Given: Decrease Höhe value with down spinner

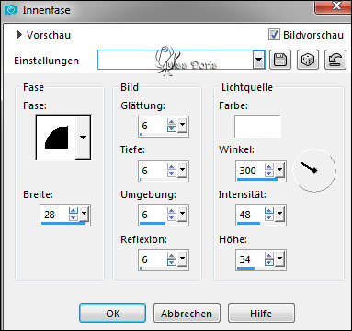Looking at the screenshot, I should [269, 262].
